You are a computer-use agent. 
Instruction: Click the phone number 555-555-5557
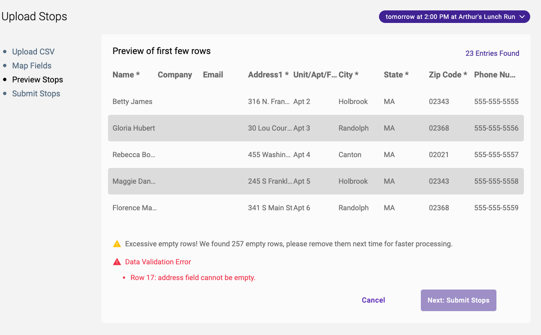coord(496,155)
